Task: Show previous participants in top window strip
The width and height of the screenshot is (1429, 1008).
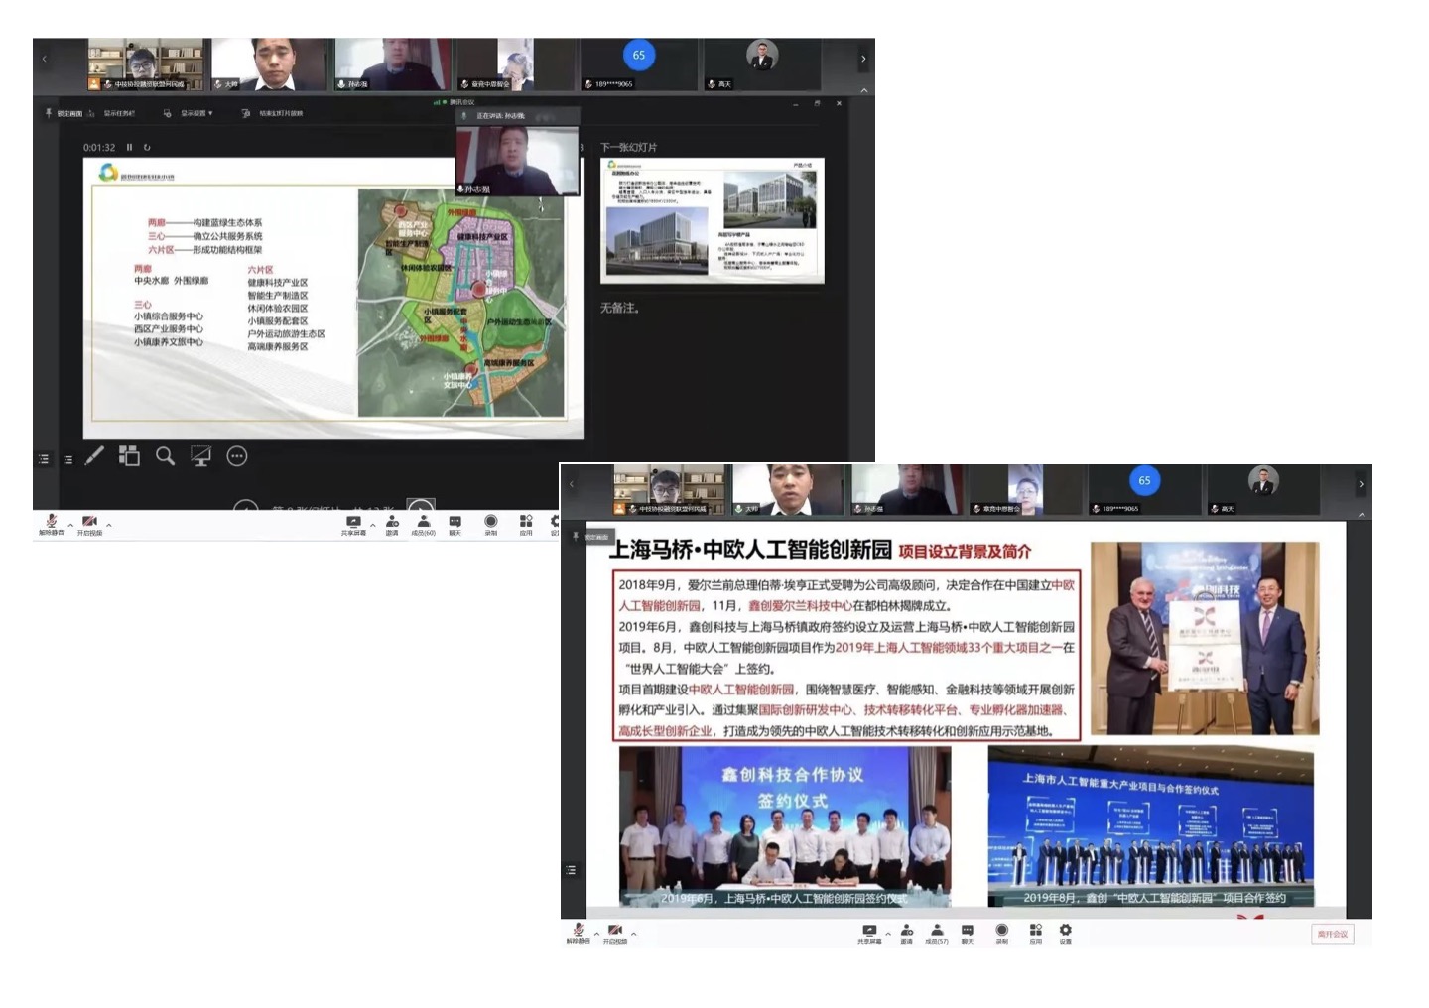Action: (x=44, y=59)
